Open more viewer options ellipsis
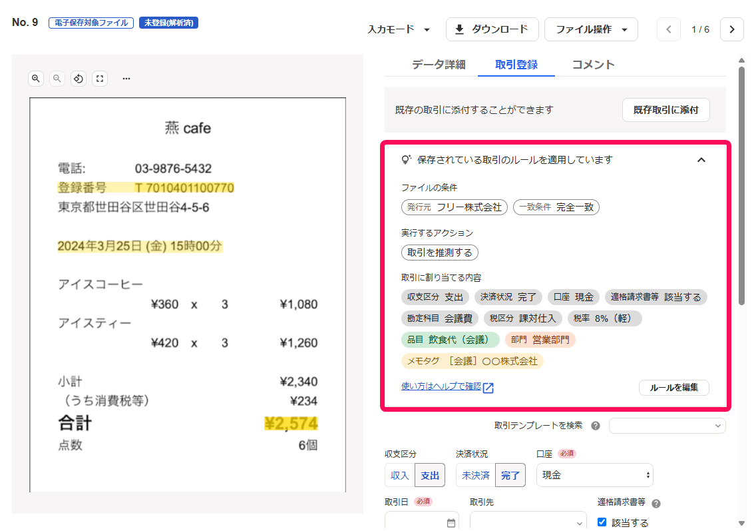This screenshot has width=752, height=531. point(126,78)
